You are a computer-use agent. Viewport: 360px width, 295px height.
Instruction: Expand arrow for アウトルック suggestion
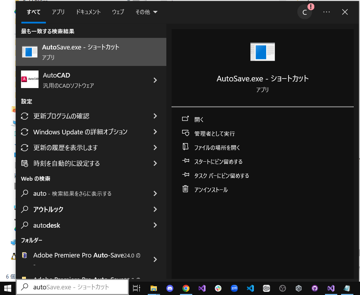[x=155, y=209]
